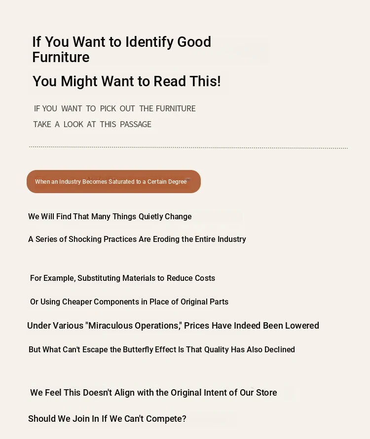Click 'Or Using Cheaper Components' line
The image size is (370, 439).
(129, 302)
